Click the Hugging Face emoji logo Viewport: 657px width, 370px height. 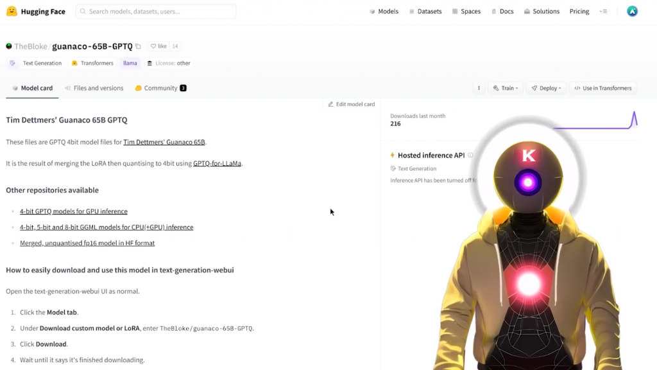(x=12, y=12)
